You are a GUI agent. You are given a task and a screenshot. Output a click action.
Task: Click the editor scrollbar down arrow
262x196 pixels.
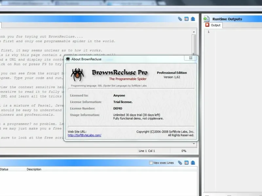pos(194,143)
